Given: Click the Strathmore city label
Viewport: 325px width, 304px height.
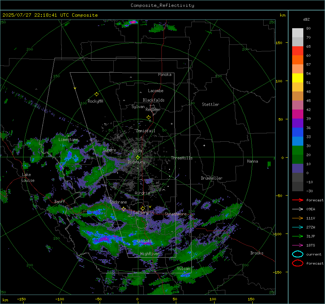Looking at the screenshot, I should click(x=175, y=214).
